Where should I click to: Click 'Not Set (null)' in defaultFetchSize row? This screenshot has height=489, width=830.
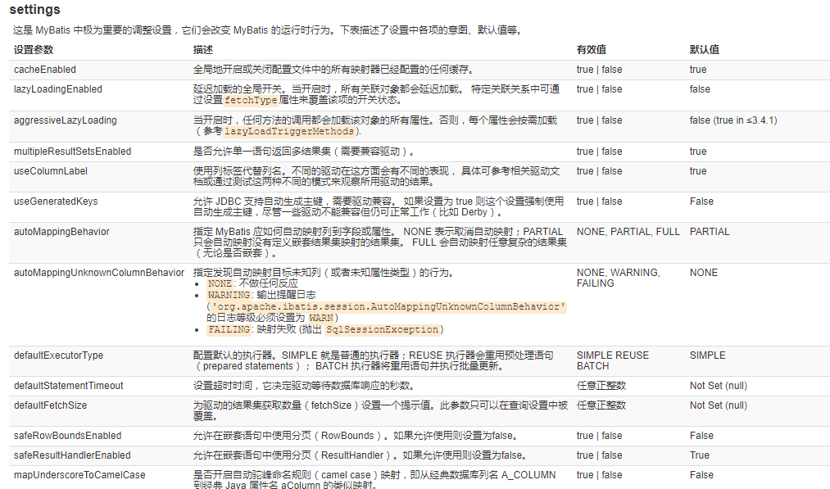(719, 405)
